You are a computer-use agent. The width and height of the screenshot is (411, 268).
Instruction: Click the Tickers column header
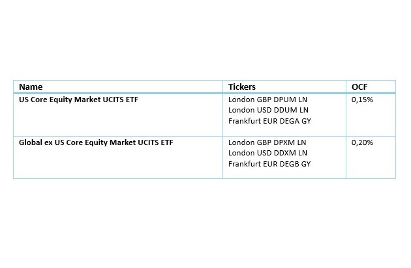click(242, 87)
